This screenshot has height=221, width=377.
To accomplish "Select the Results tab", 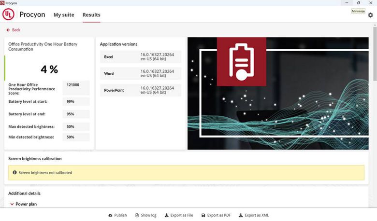I will pos(91,15).
